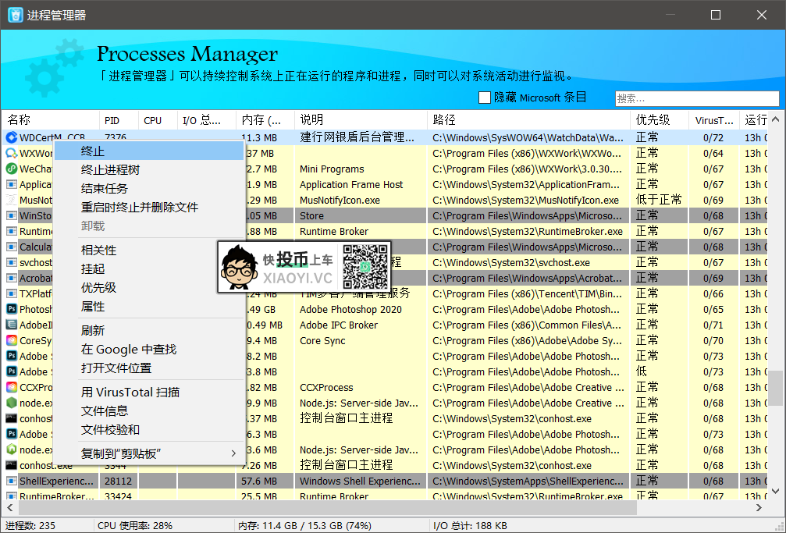Click the Adobe IPC Broker process icon
Screen dimensions: 786x533
click(x=11, y=325)
